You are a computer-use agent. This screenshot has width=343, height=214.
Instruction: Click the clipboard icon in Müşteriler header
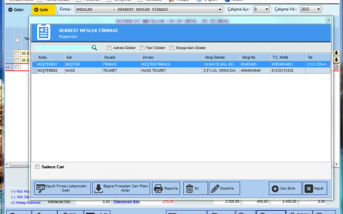coord(43,32)
